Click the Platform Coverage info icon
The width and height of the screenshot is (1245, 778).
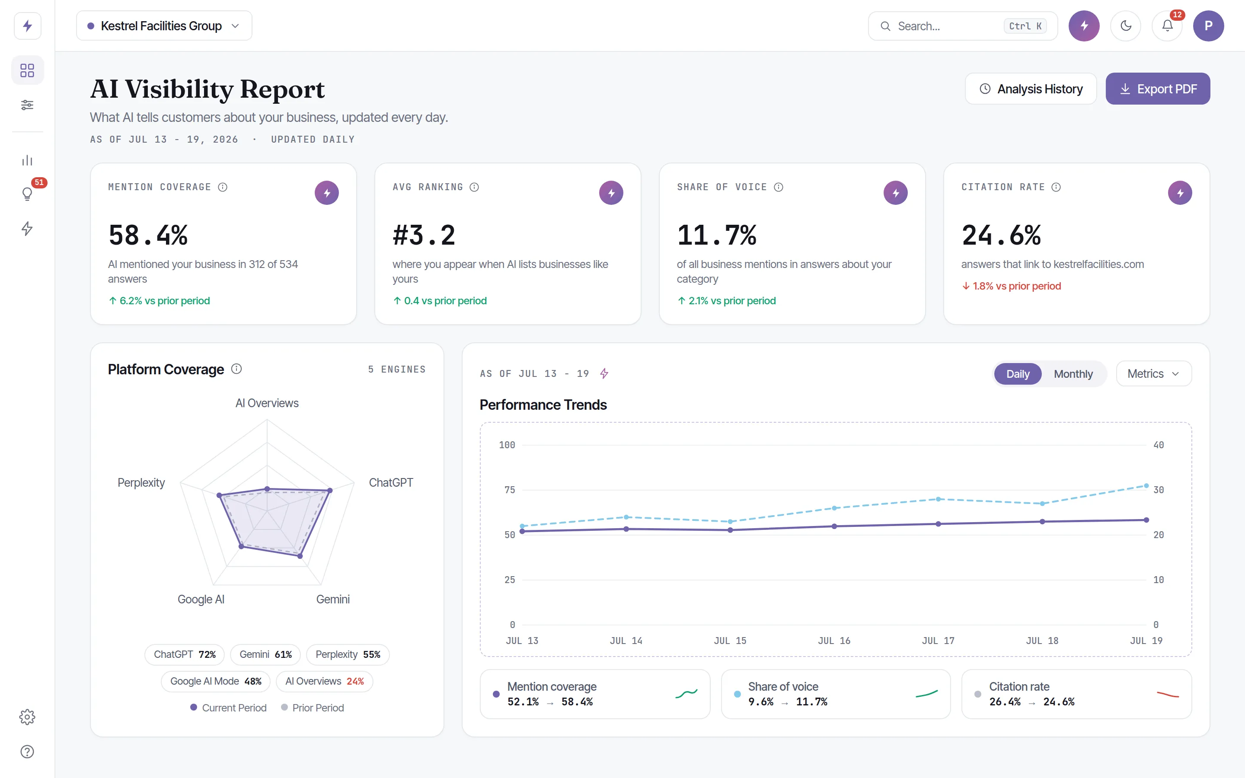236,369
